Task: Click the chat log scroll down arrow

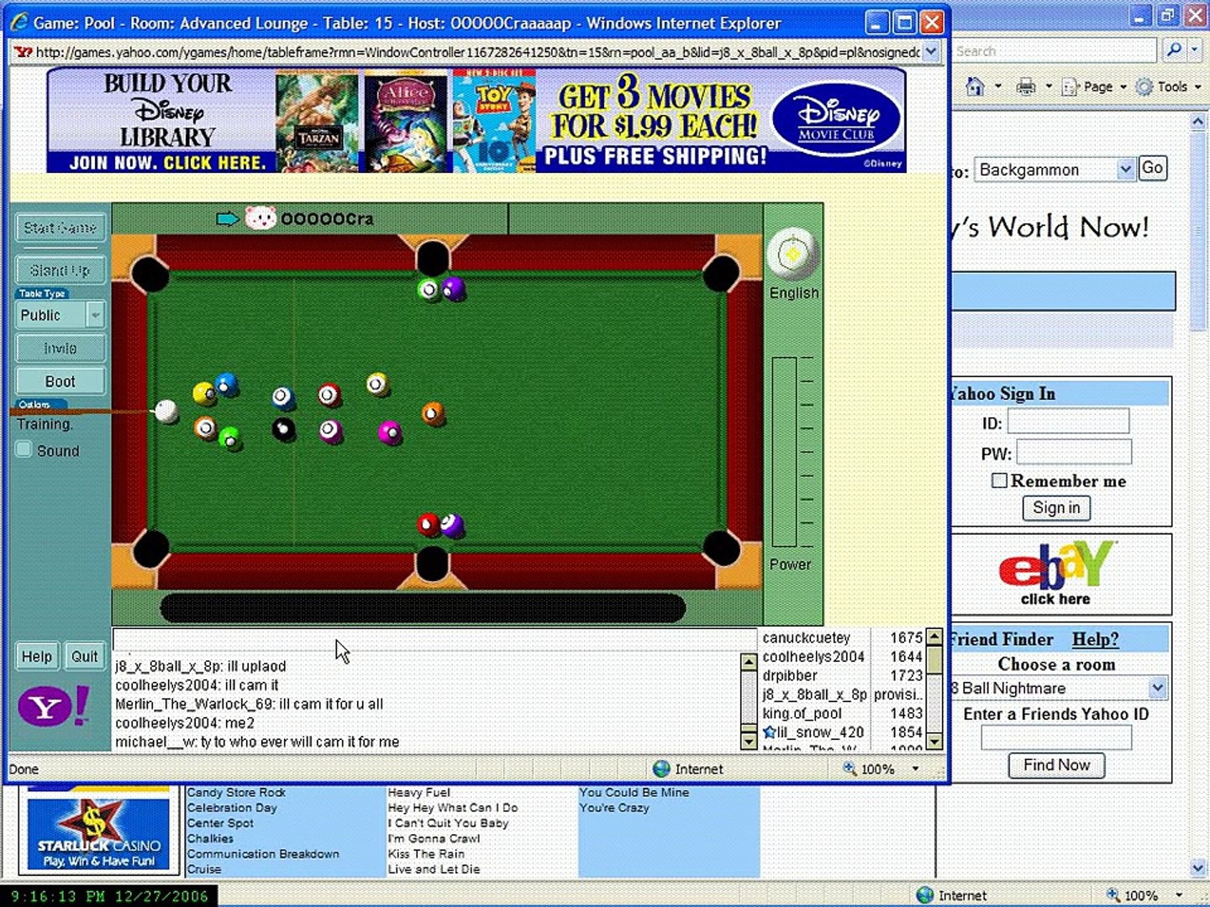Action: coord(748,741)
